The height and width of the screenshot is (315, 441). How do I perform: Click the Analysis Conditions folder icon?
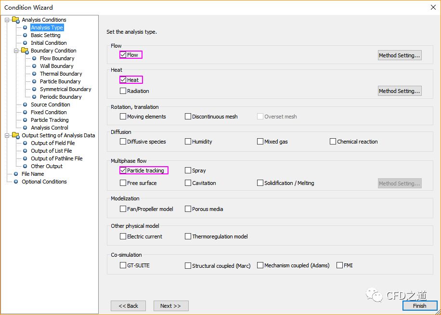click(x=15, y=20)
